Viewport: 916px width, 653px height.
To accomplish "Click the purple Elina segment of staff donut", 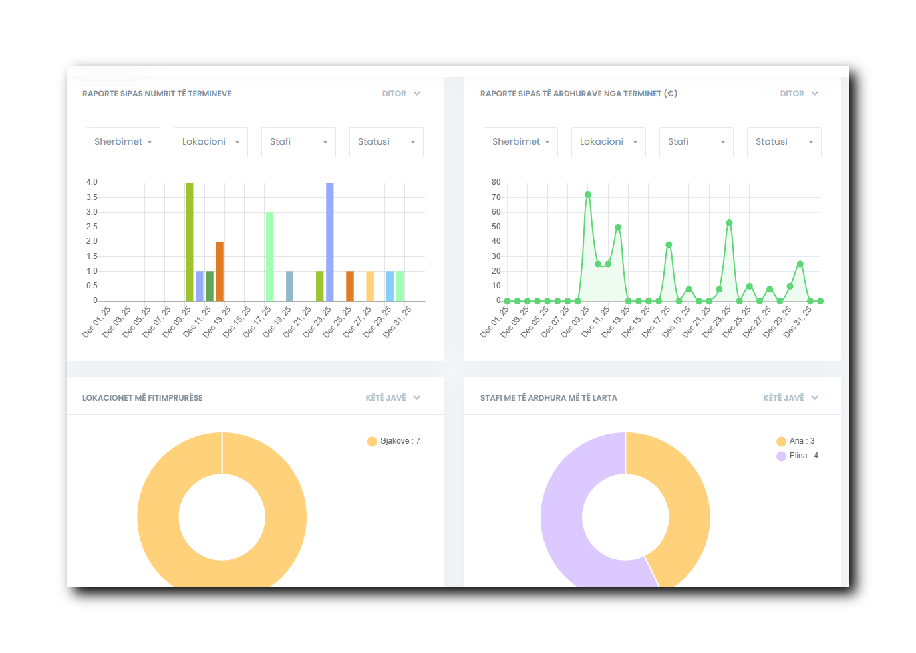I will click(562, 517).
